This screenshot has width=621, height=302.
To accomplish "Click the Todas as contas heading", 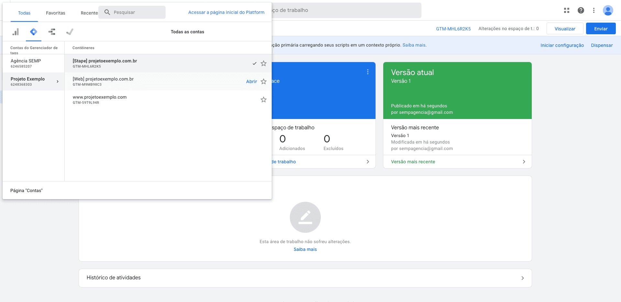I will [187, 32].
